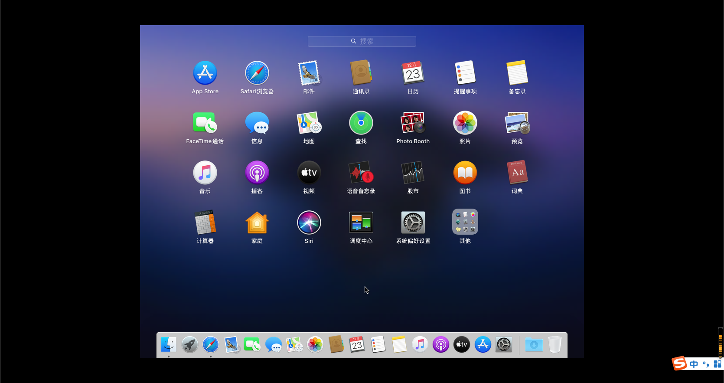Open Messages from the Dock
The image size is (724, 383).
[273, 345]
